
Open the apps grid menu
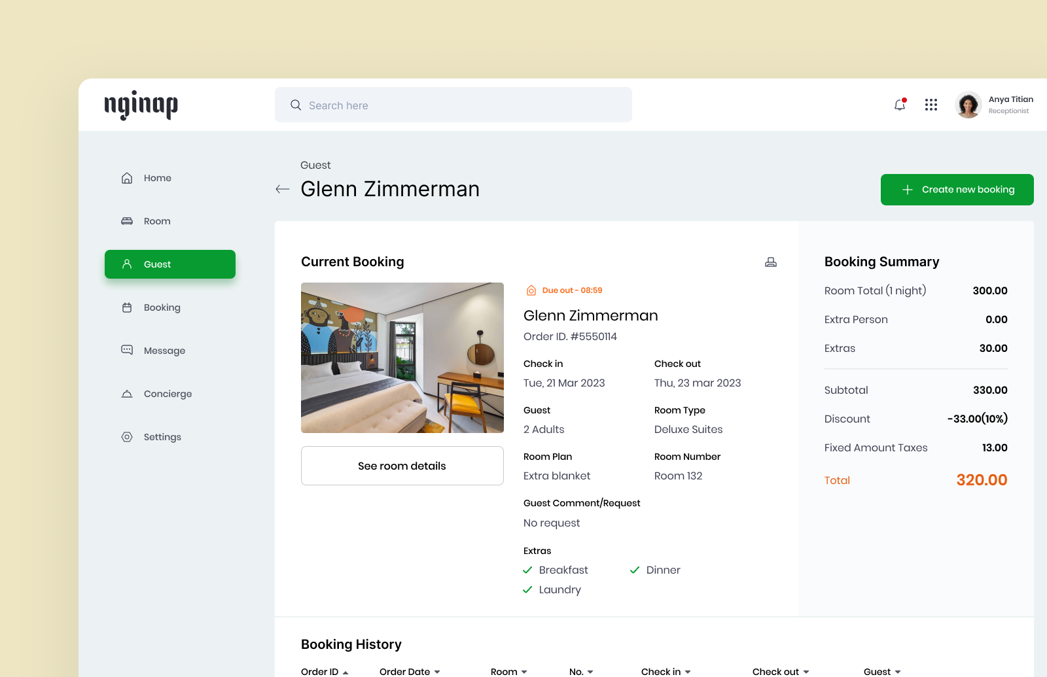[931, 105]
